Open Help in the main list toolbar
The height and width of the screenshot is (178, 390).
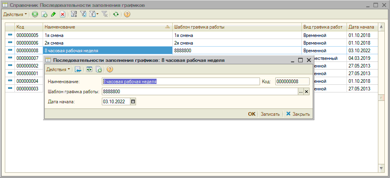coord(127,14)
